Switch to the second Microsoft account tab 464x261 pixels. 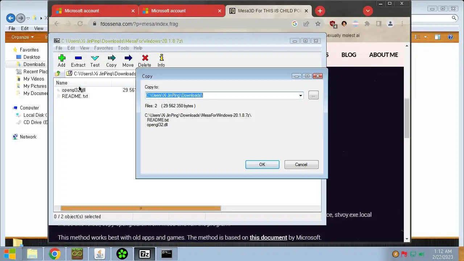click(181, 11)
